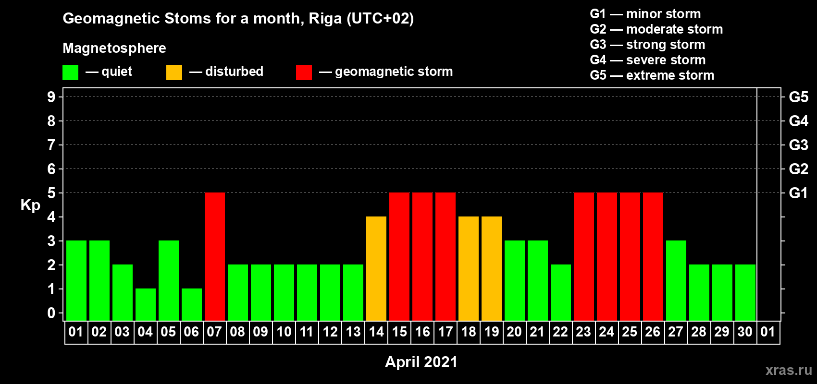Click the G3 label on right axis
The height and width of the screenshot is (384, 817).
(x=799, y=145)
